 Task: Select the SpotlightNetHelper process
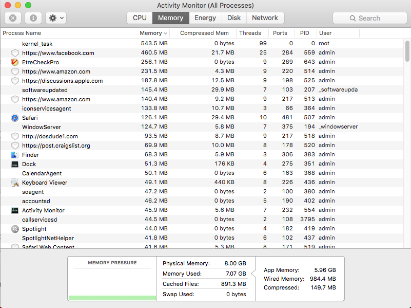point(202,238)
